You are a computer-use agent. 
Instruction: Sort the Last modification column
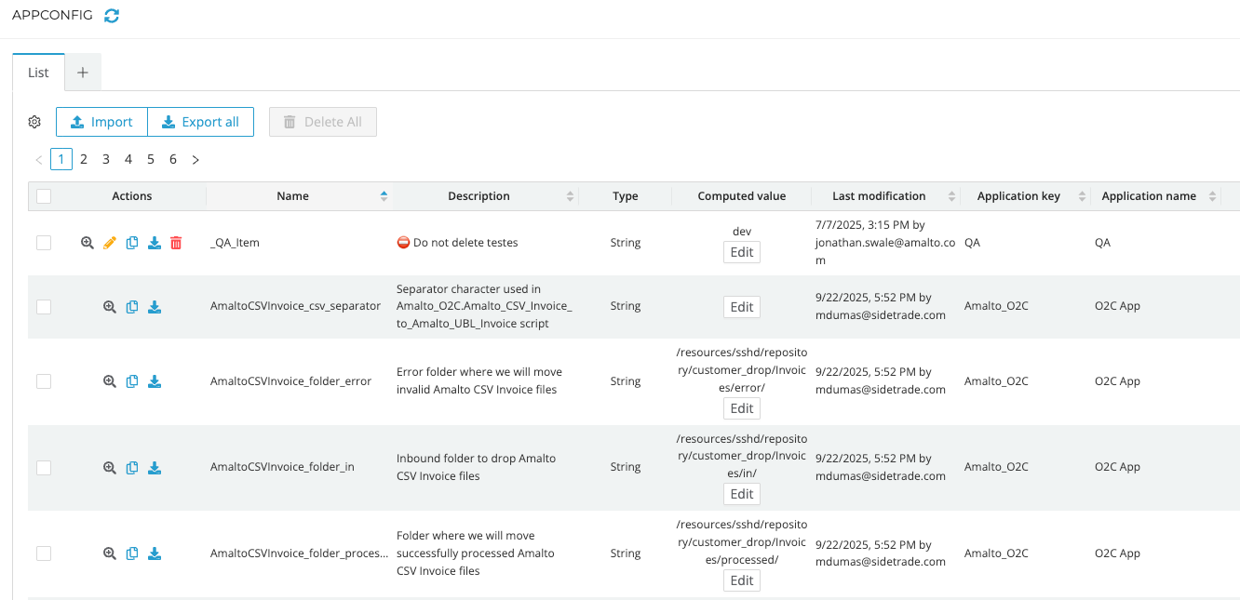pos(951,195)
